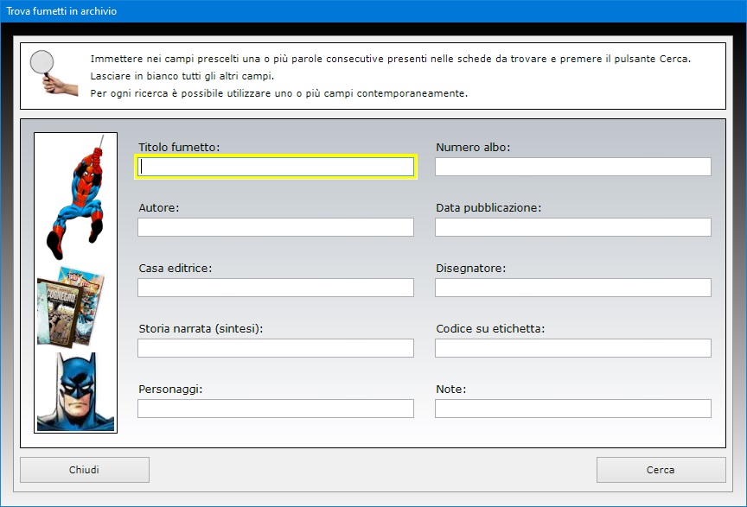
Task: Focus the Numero albo text box
Action: coord(573,167)
